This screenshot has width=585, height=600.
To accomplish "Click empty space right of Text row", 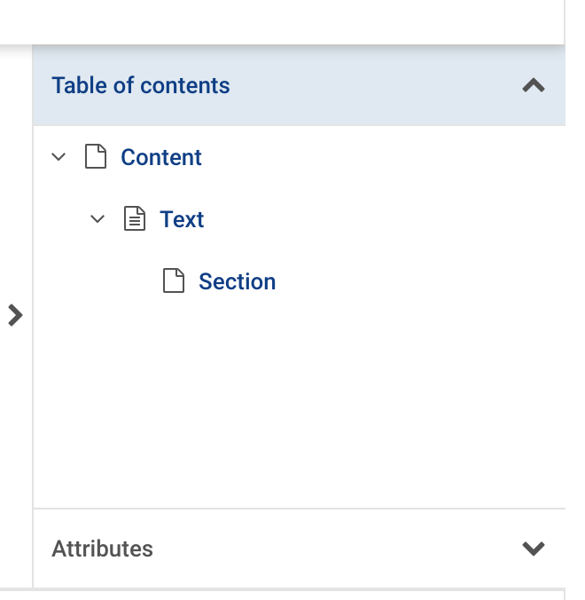I will [x=381, y=219].
